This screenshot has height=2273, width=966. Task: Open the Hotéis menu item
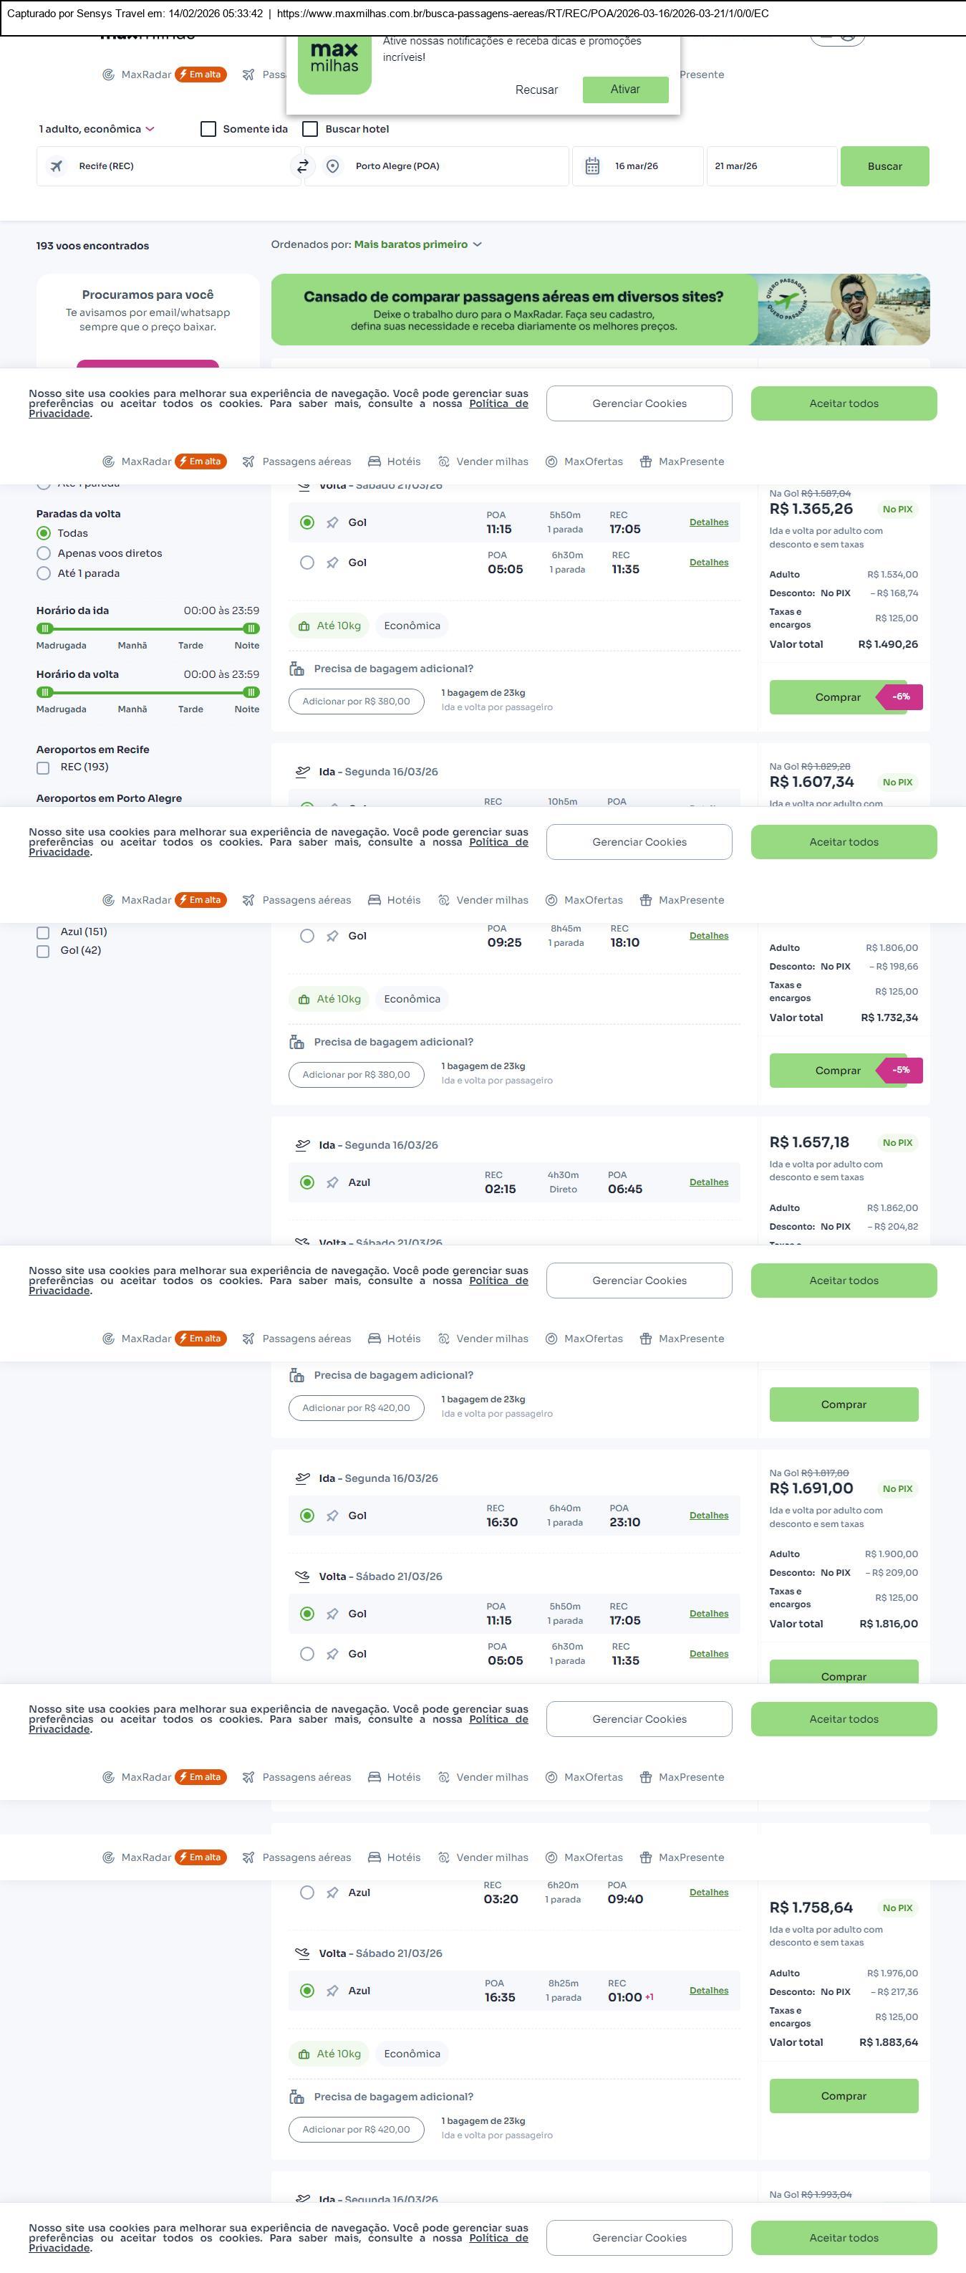(394, 461)
